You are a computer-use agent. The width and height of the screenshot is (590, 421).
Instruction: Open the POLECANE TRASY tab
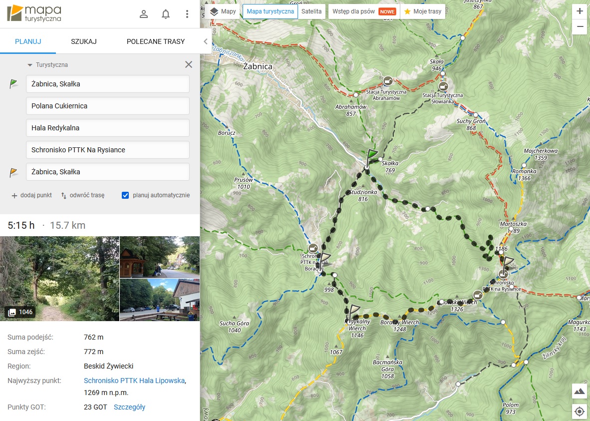pyautogui.click(x=156, y=41)
